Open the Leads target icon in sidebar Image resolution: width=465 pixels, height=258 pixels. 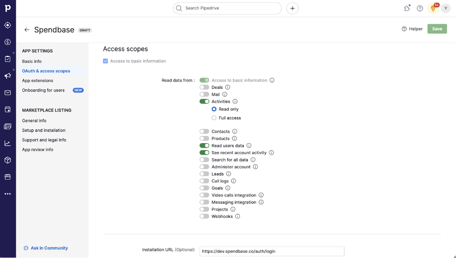click(x=8, y=25)
